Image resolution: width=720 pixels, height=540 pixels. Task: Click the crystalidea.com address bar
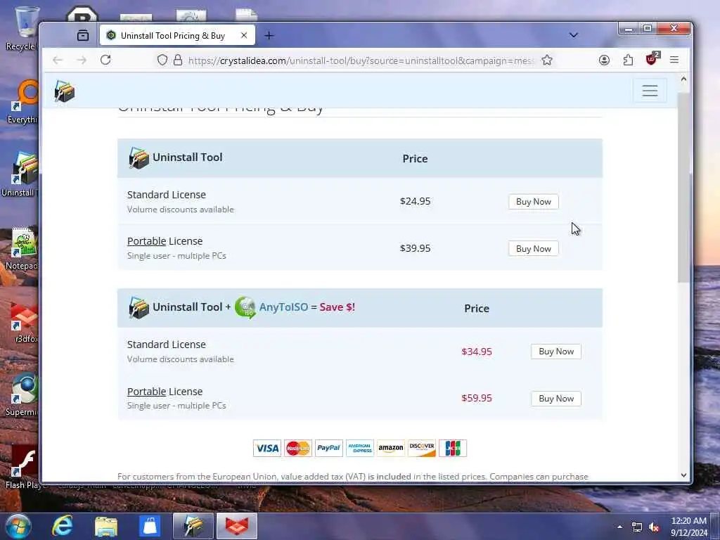point(361,60)
